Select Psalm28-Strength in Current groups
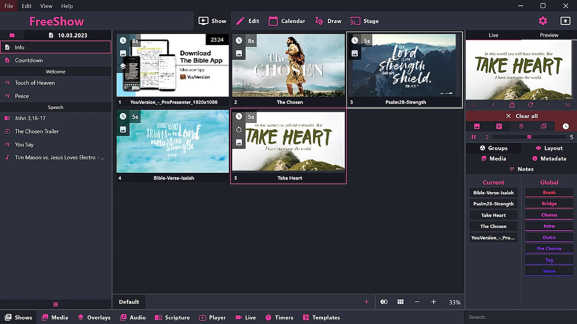Image resolution: width=577 pixels, height=324 pixels. coord(493,204)
